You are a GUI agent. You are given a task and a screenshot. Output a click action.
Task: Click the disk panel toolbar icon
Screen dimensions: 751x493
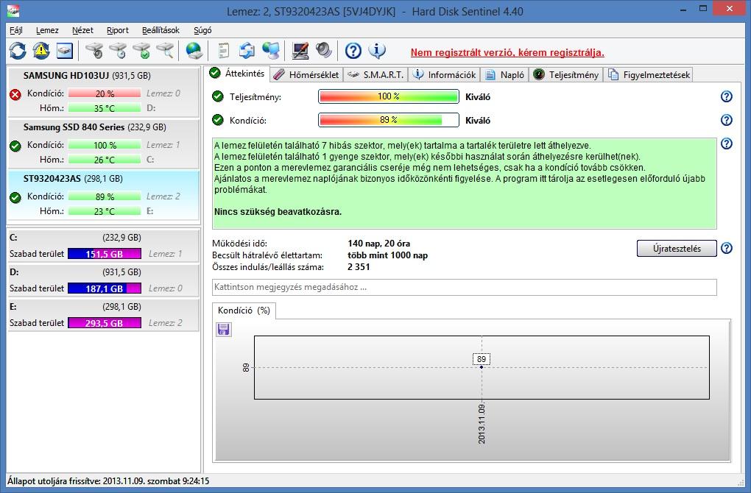[x=65, y=51]
